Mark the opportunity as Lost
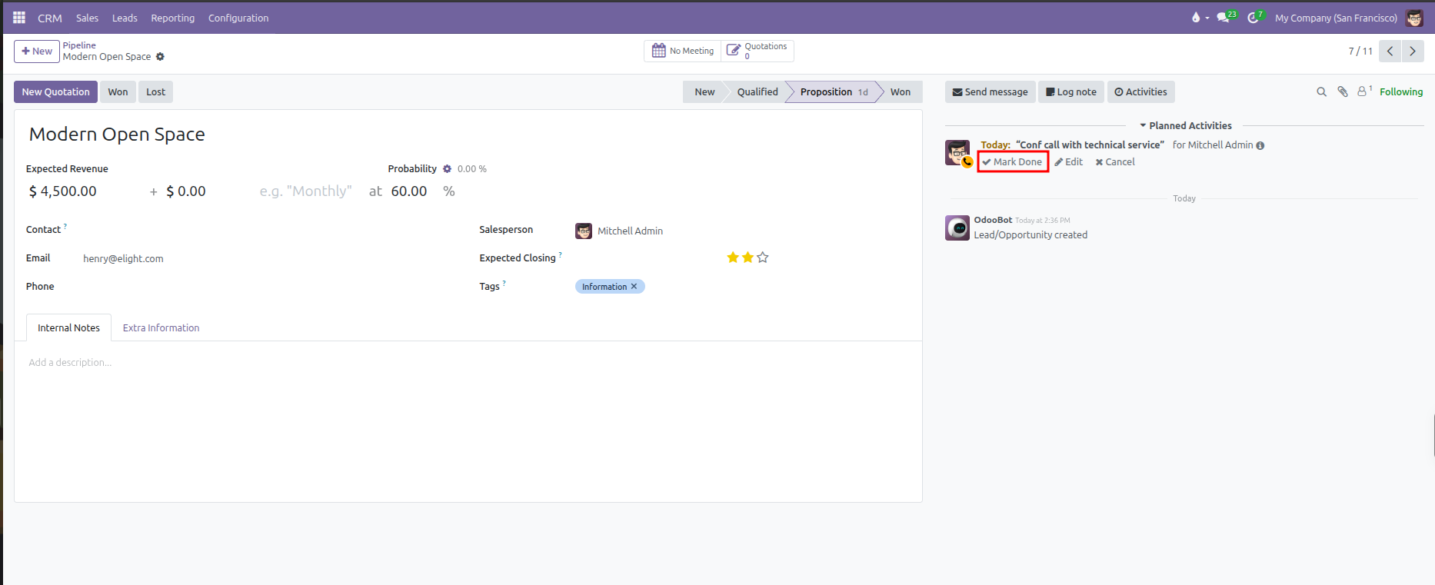This screenshot has height=585, width=1435. click(x=155, y=92)
